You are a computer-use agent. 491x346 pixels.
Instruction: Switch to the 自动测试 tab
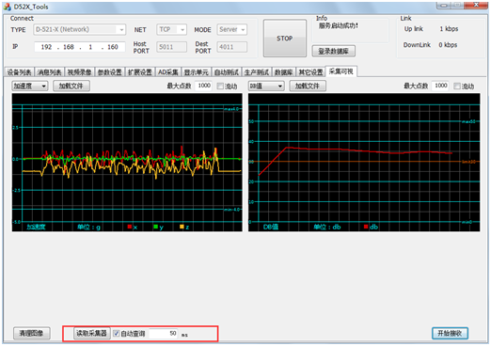(227, 72)
